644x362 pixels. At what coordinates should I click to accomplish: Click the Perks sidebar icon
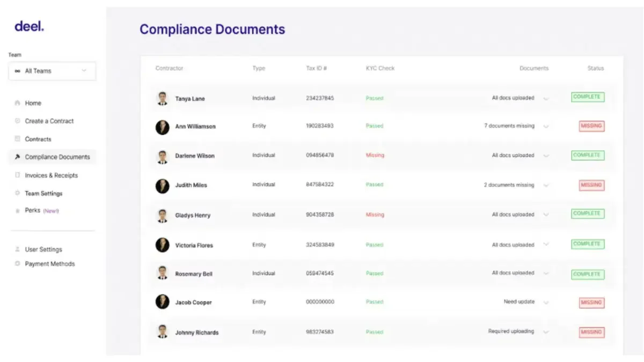[18, 211]
